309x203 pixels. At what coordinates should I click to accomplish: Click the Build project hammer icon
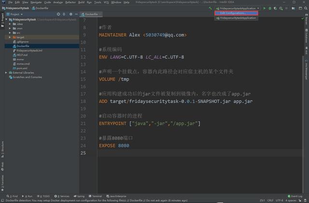coord(210,8)
